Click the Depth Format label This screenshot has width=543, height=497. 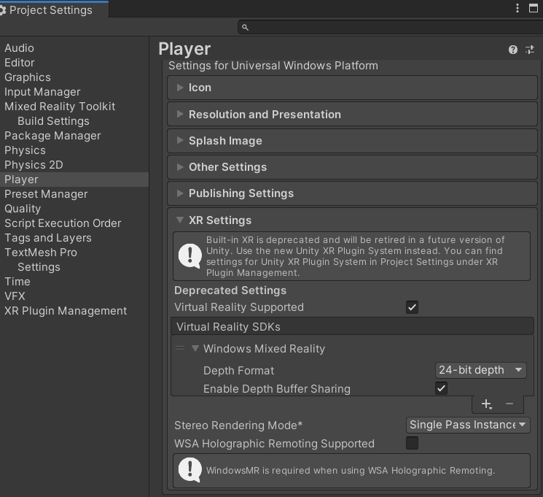(x=238, y=371)
